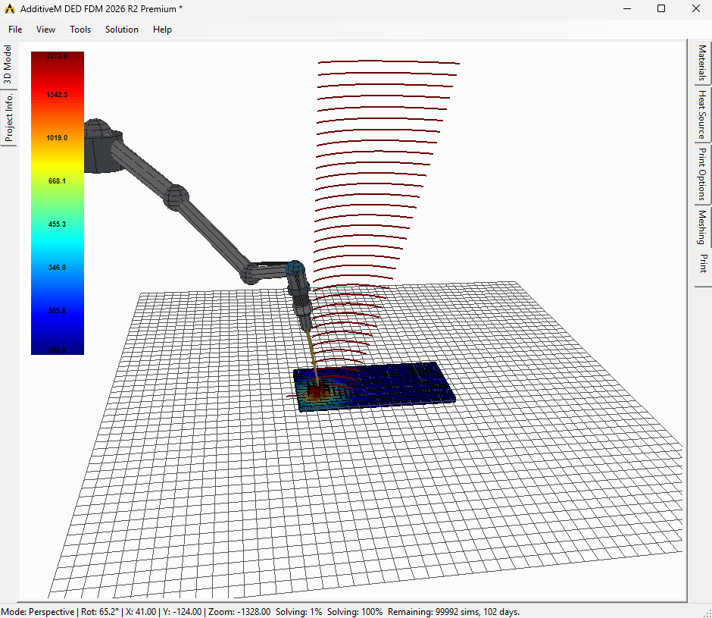Close the AdditiveM window
The width and height of the screenshot is (712, 618).
coord(695,8)
